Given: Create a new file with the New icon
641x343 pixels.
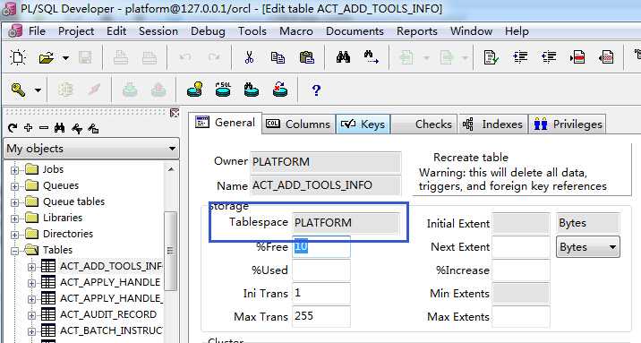Looking at the screenshot, I should click(x=18, y=57).
